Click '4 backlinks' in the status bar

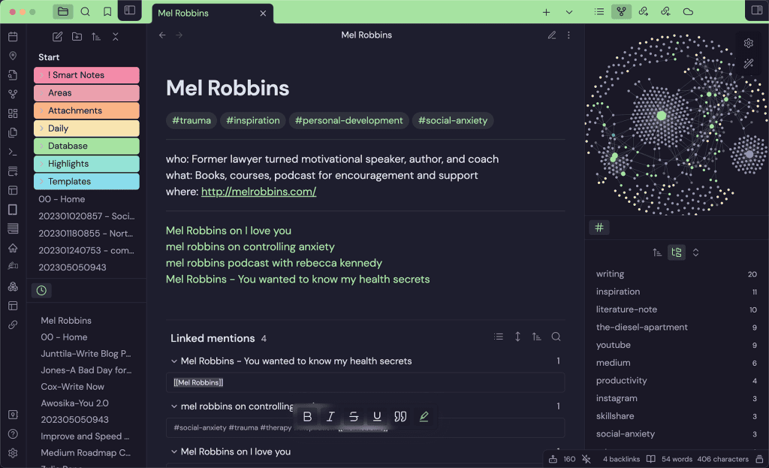621,459
